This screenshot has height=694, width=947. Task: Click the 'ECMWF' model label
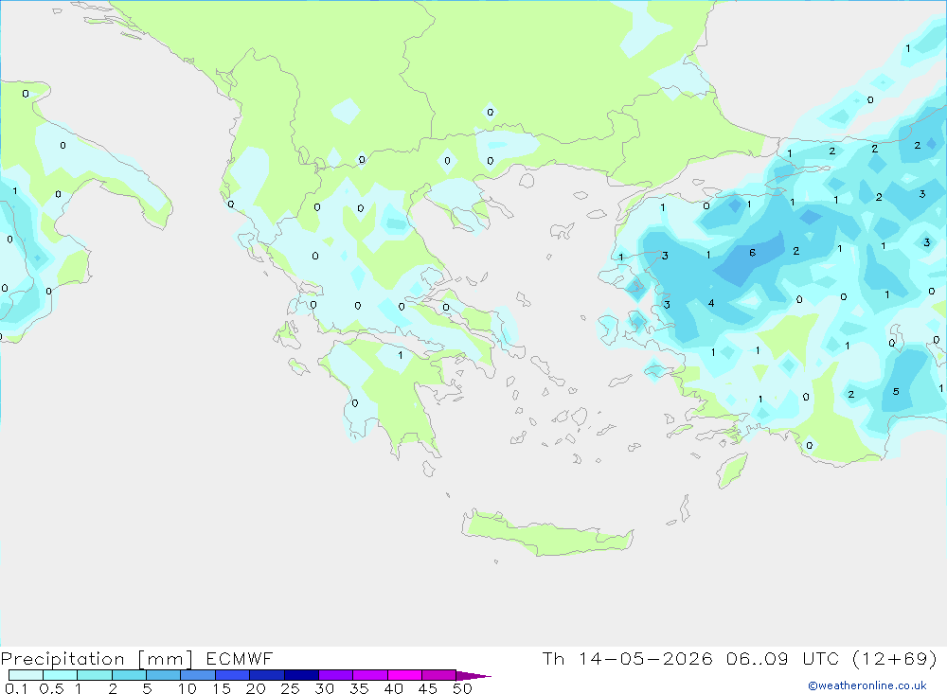240,658
